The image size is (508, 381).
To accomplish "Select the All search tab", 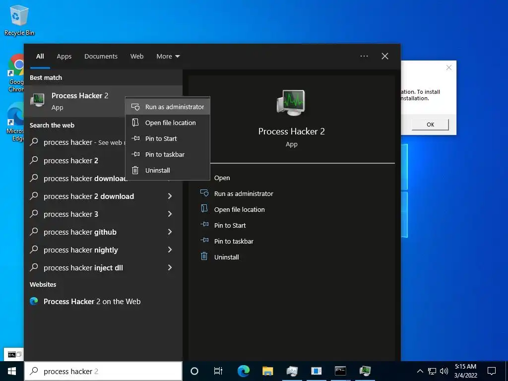I will (x=40, y=57).
